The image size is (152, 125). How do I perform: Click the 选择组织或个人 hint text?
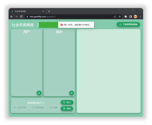click(36, 103)
